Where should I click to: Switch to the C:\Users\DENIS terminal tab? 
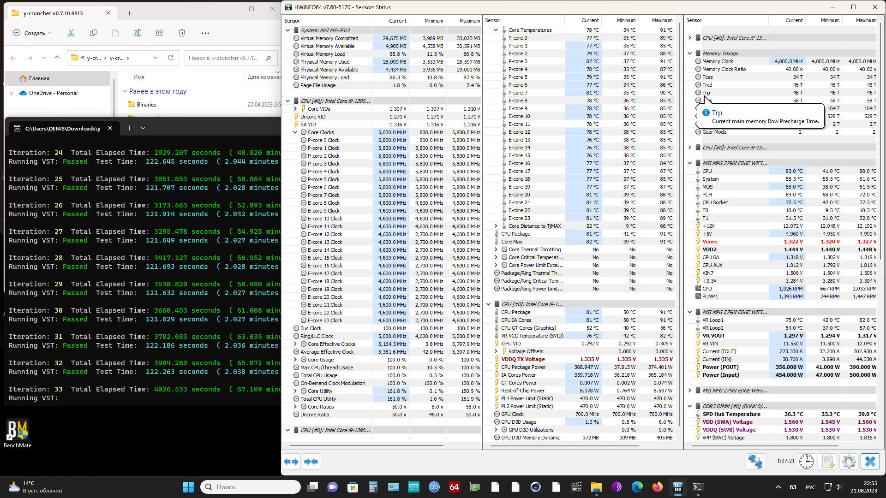pos(63,128)
